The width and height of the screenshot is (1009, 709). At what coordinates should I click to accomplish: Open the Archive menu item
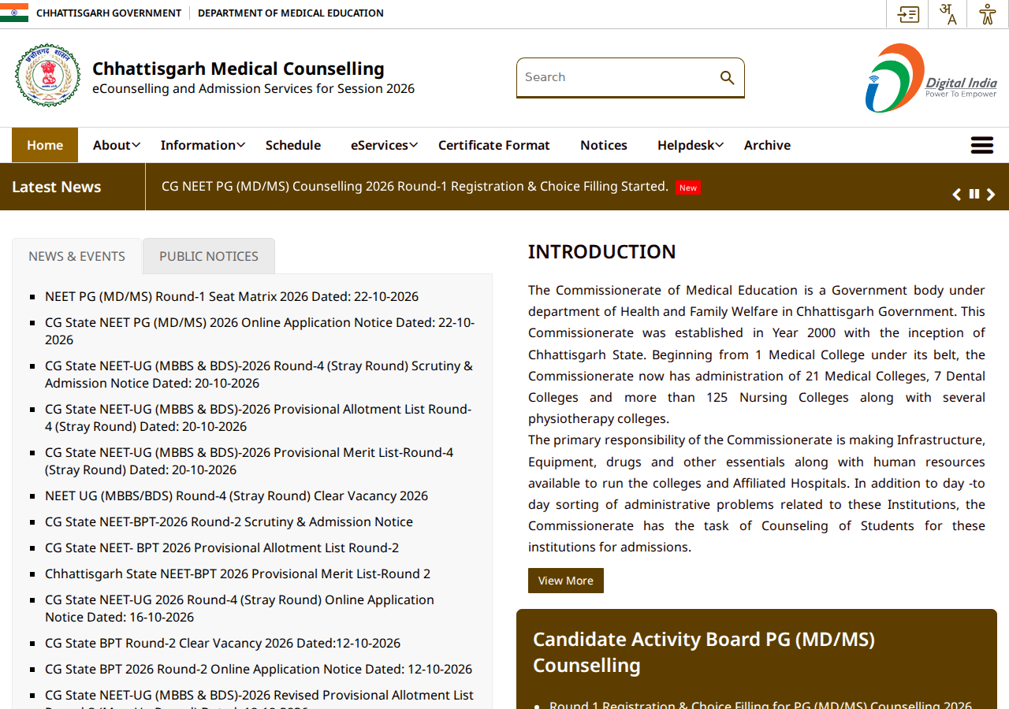point(767,145)
